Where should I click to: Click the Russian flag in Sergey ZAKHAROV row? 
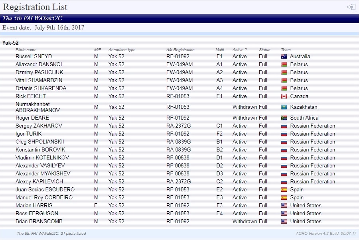click(284, 126)
